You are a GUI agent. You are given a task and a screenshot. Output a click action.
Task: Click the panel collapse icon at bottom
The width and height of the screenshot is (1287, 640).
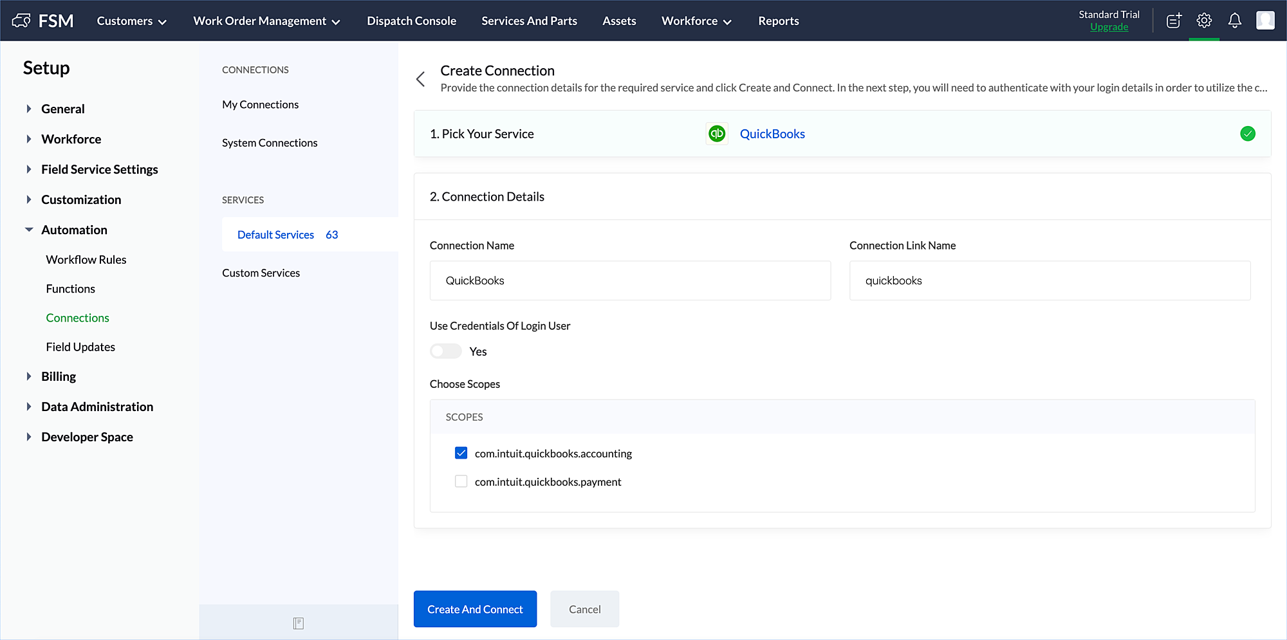pyautogui.click(x=298, y=623)
